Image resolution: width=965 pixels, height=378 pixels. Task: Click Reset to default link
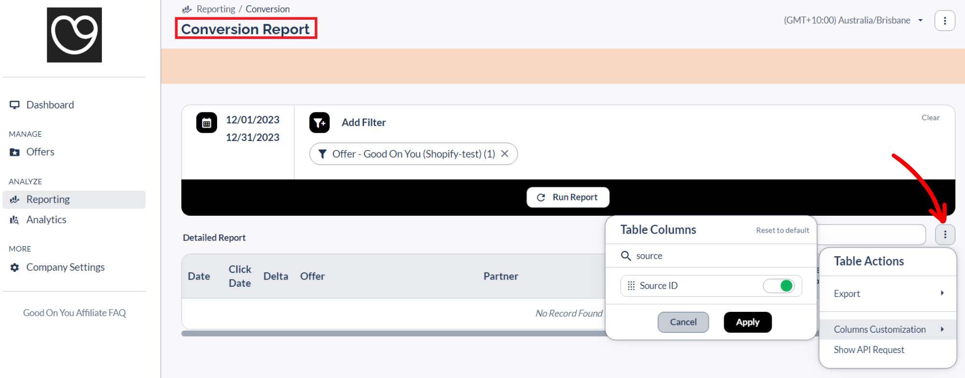[782, 230]
